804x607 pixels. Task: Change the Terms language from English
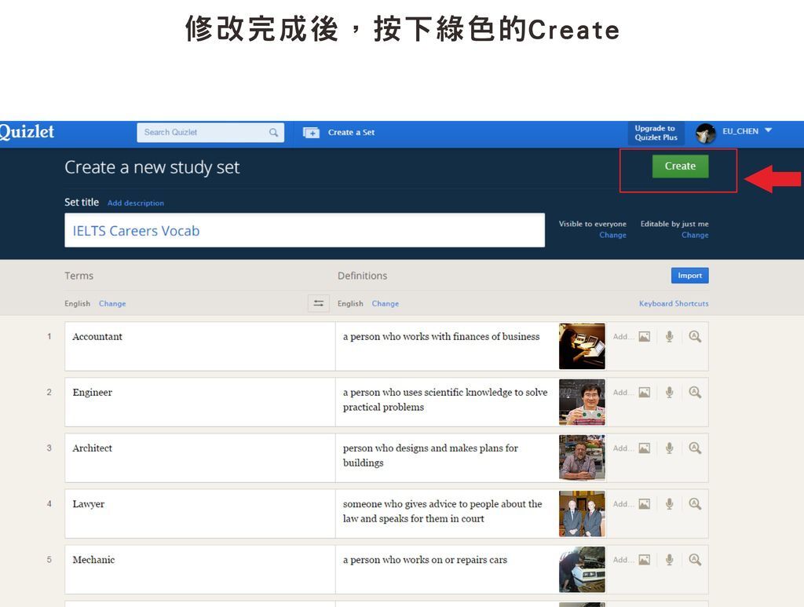(x=112, y=303)
